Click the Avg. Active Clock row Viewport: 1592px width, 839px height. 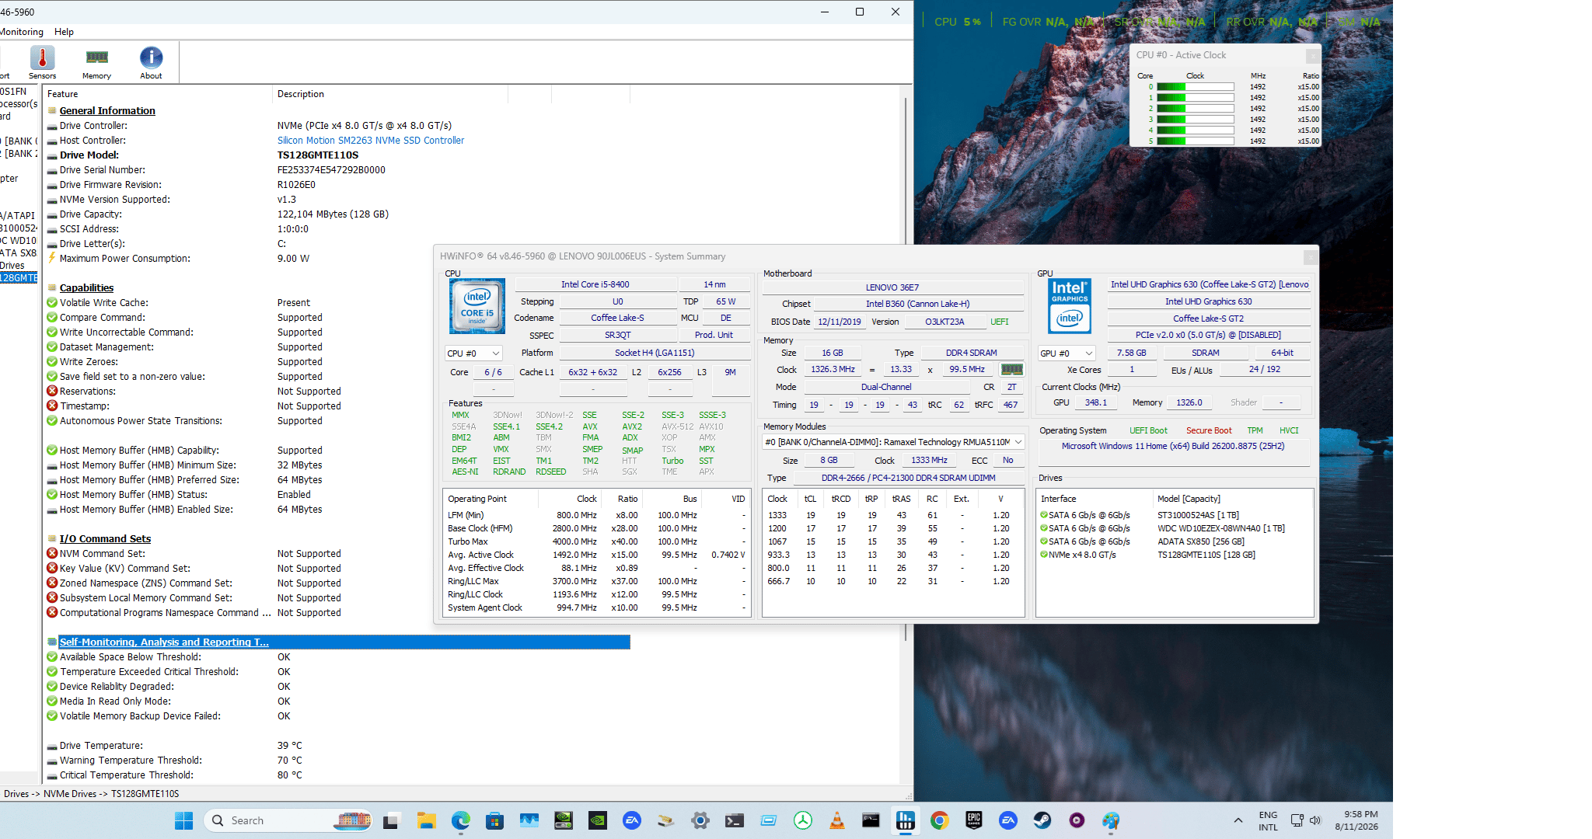[597, 555]
